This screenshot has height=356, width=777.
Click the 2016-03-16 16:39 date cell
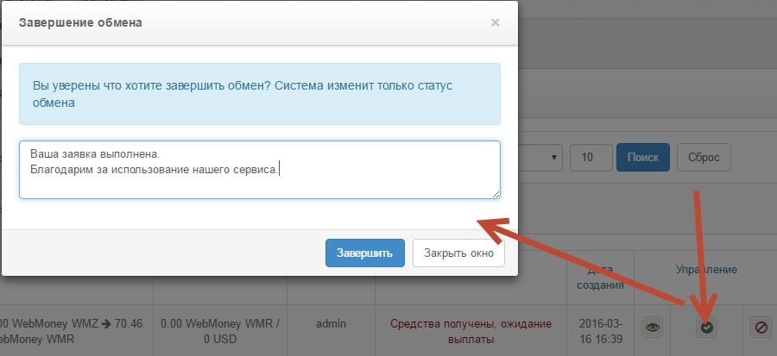600,331
